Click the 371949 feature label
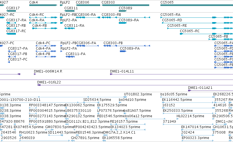Viewport: 233px width, 142px height. click(169, 122)
